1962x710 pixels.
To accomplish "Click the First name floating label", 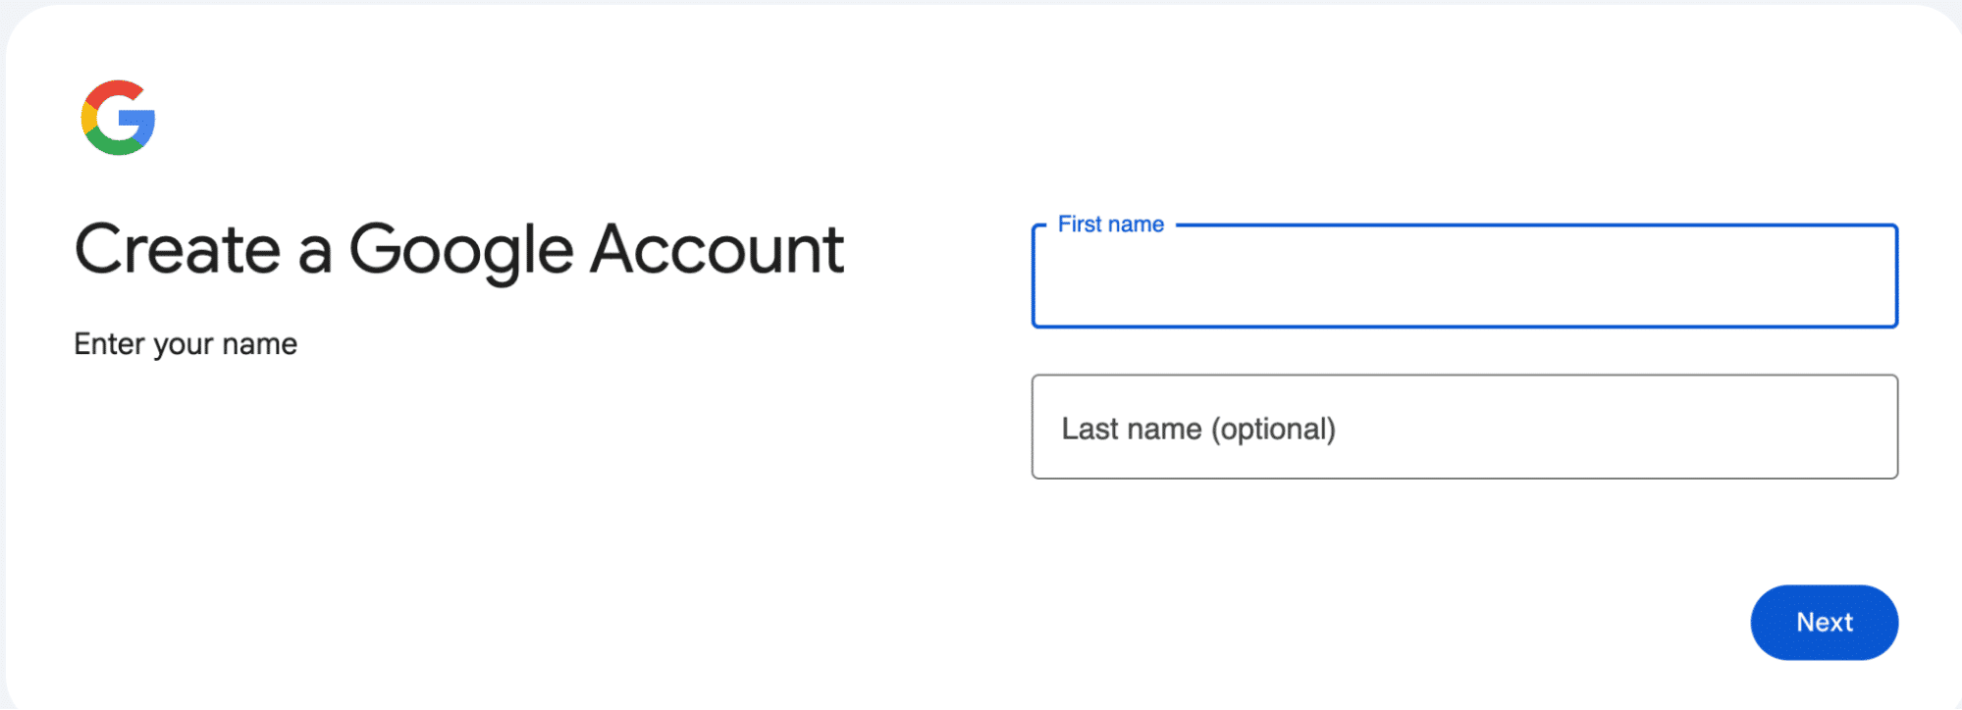I will [x=1109, y=224].
